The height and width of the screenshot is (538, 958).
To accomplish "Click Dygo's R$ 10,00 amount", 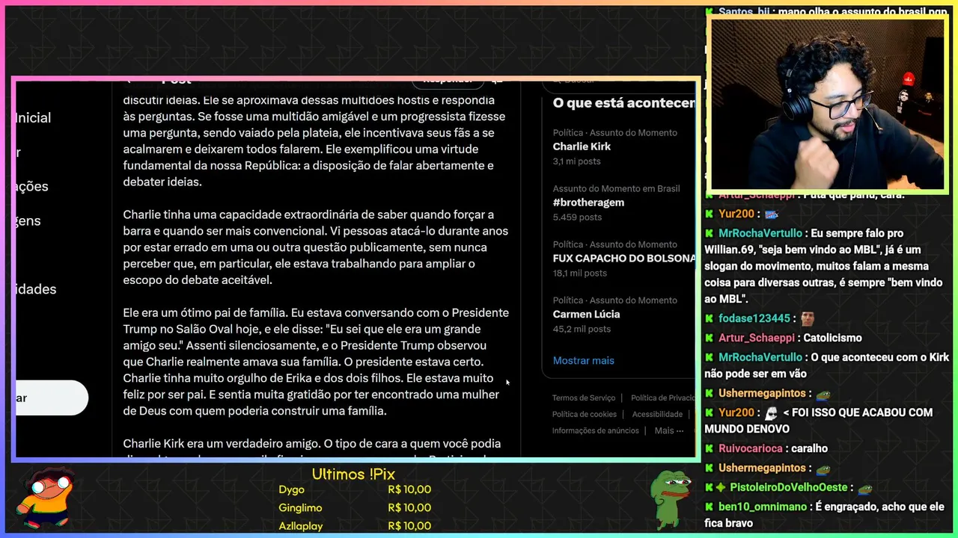I will click(x=409, y=489).
